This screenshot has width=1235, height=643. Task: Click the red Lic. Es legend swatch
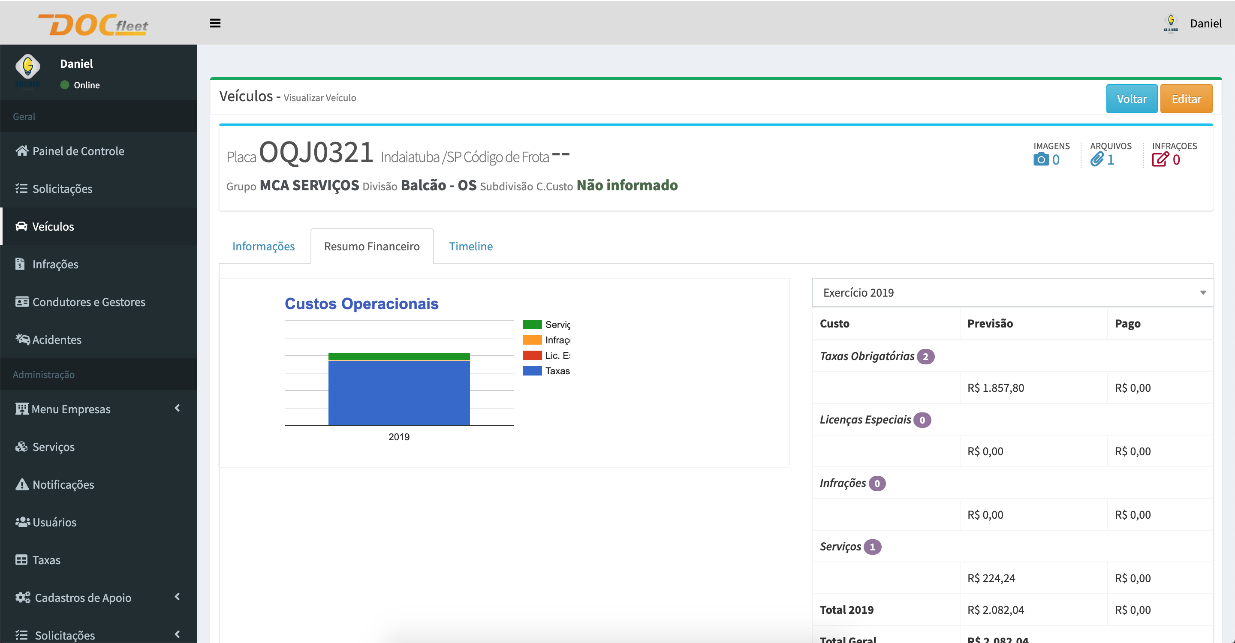(x=532, y=355)
